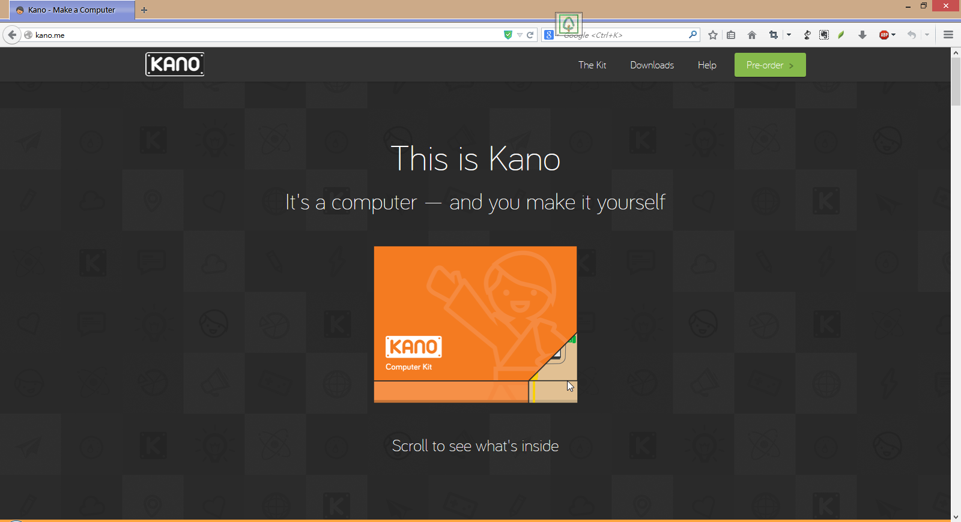Click the pin toolbar icon beside crop dropdown
Image resolution: width=961 pixels, height=522 pixels.
[807, 35]
